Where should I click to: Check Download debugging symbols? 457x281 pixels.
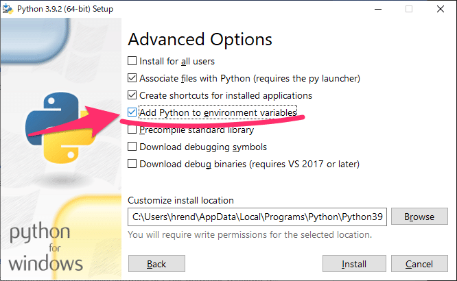pos(132,147)
